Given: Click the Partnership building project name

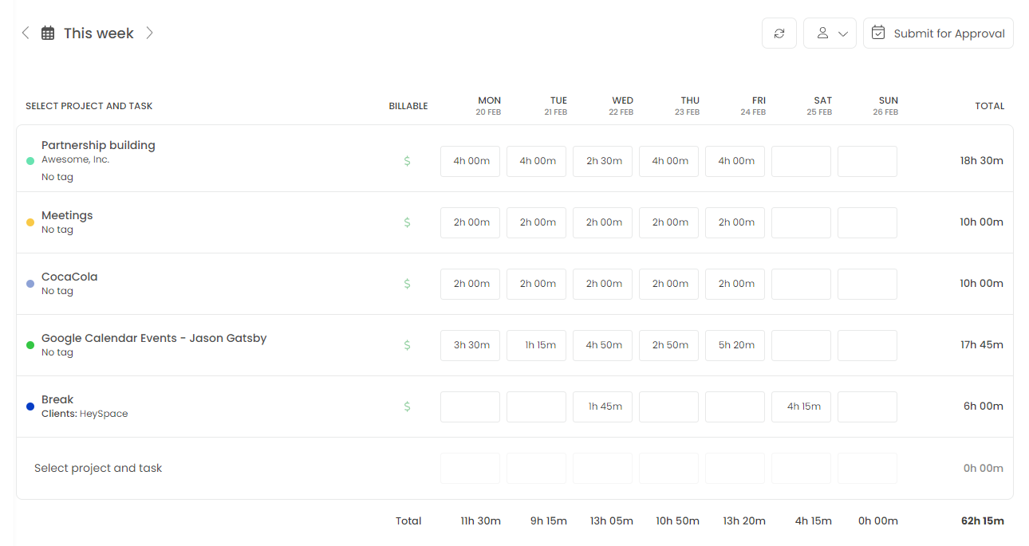Looking at the screenshot, I should click(98, 145).
